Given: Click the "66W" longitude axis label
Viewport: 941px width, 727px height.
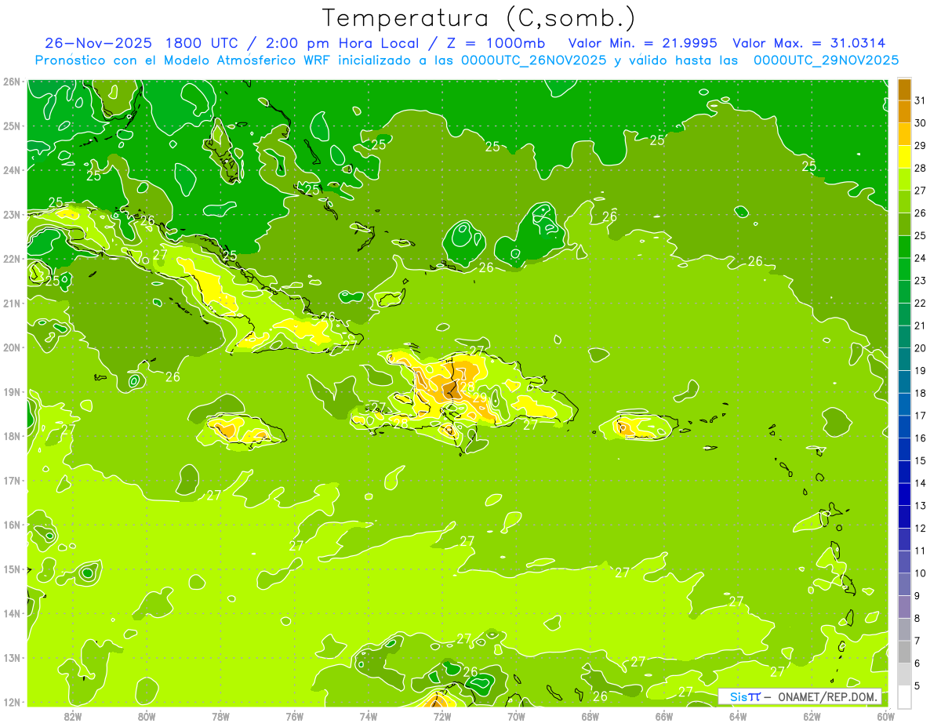Looking at the screenshot, I should [x=664, y=716].
